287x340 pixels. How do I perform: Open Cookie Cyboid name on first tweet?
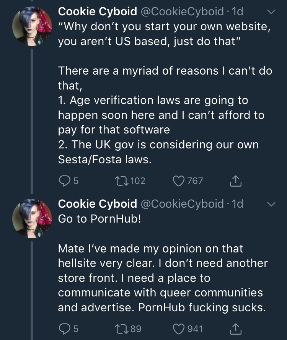pyautogui.click(x=97, y=12)
